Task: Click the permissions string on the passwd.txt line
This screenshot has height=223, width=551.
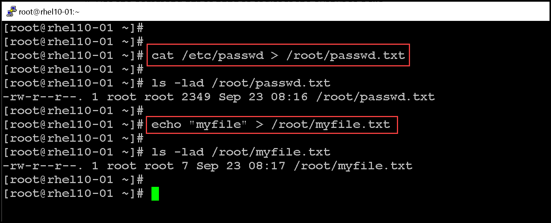Action: pos(43,97)
